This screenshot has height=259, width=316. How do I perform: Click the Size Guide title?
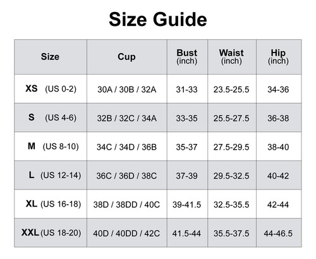click(x=158, y=20)
